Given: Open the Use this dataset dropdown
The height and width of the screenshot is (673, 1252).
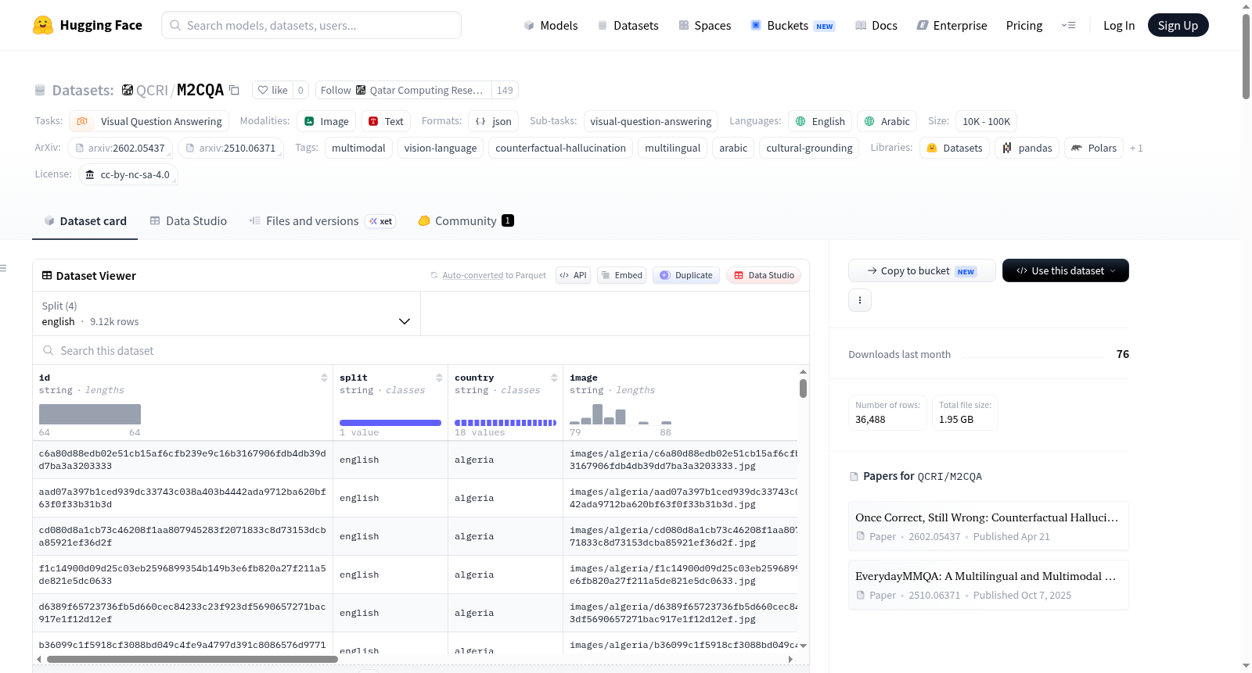Looking at the screenshot, I should pos(1066,270).
